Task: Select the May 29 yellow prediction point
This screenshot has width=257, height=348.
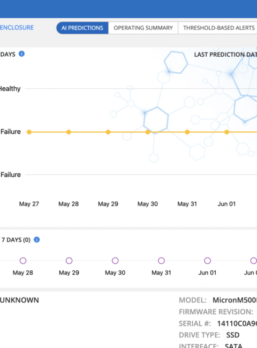Action: [x=108, y=132]
